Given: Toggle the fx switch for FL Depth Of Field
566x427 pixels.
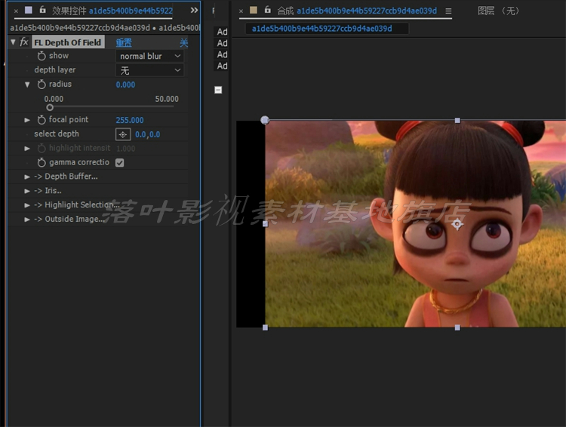Looking at the screenshot, I should 24,42.
